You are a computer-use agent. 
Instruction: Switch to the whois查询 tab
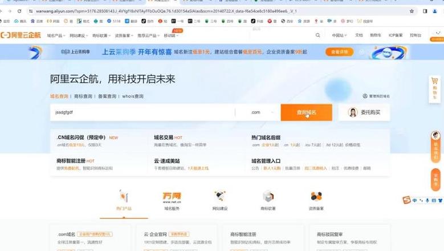tap(133, 96)
